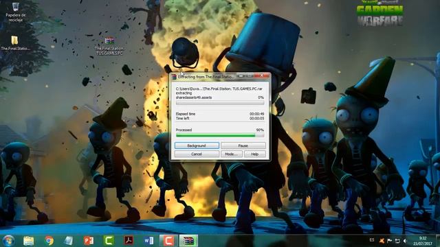
Task: Click Elapsed time value 00:00:49
Action: (256, 114)
